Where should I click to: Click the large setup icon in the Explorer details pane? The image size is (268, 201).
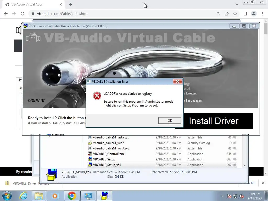point(52,175)
